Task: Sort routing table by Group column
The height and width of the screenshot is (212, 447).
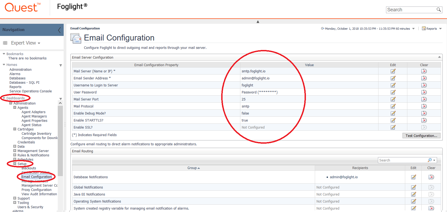Action: (x=193, y=168)
